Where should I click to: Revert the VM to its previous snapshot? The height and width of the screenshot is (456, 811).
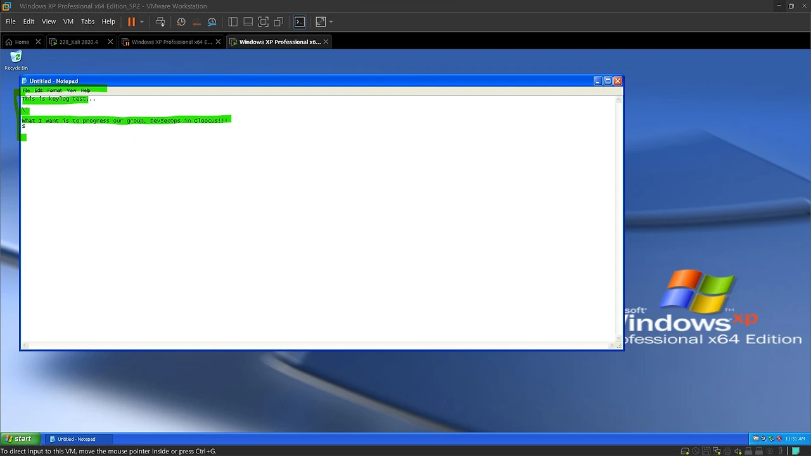(196, 22)
